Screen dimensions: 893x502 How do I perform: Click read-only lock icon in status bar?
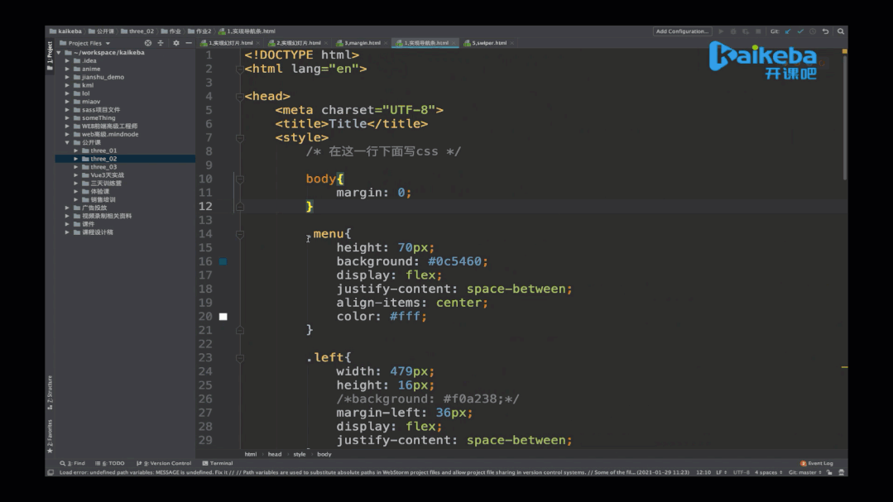(x=829, y=472)
